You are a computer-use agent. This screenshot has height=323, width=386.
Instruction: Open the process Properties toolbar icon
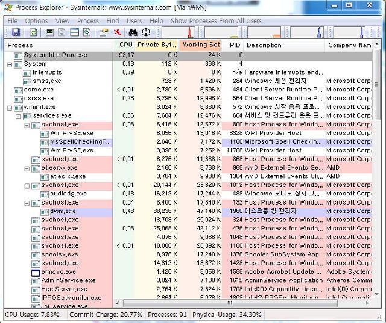click(104, 32)
